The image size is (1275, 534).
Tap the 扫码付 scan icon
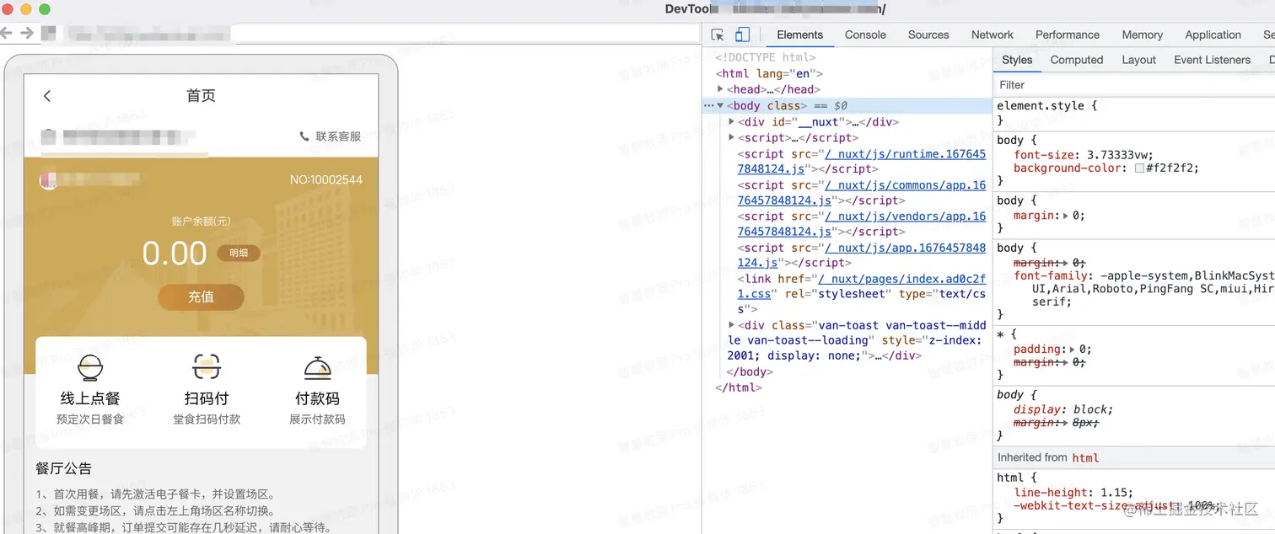207,368
